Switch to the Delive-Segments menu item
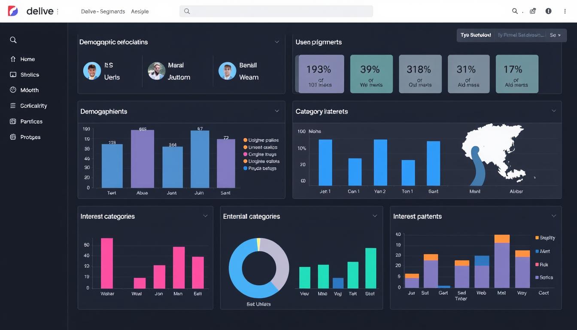This screenshot has width=577, height=330. (103, 12)
